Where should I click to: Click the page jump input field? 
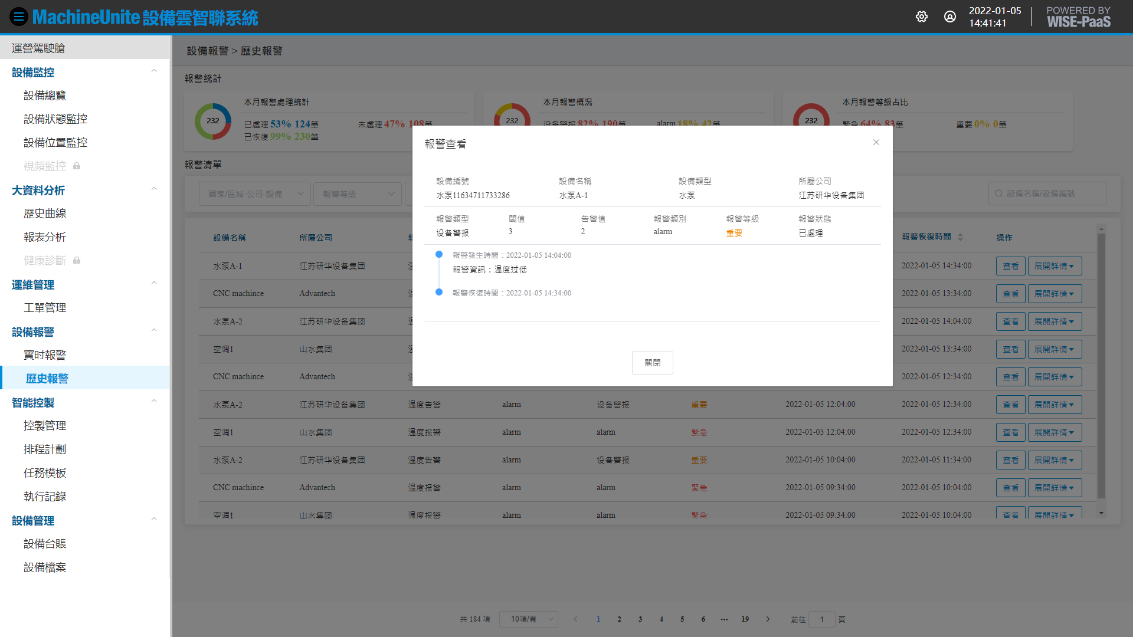point(821,619)
